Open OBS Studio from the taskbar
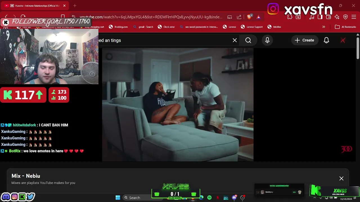 pyautogui.click(x=242, y=198)
